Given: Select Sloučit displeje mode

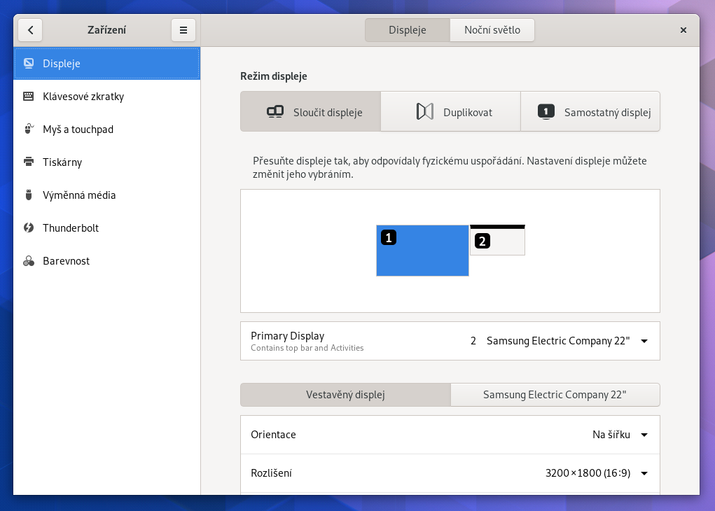Looking at the screenshot, I should pyautogui.click(x=310, y=112).
